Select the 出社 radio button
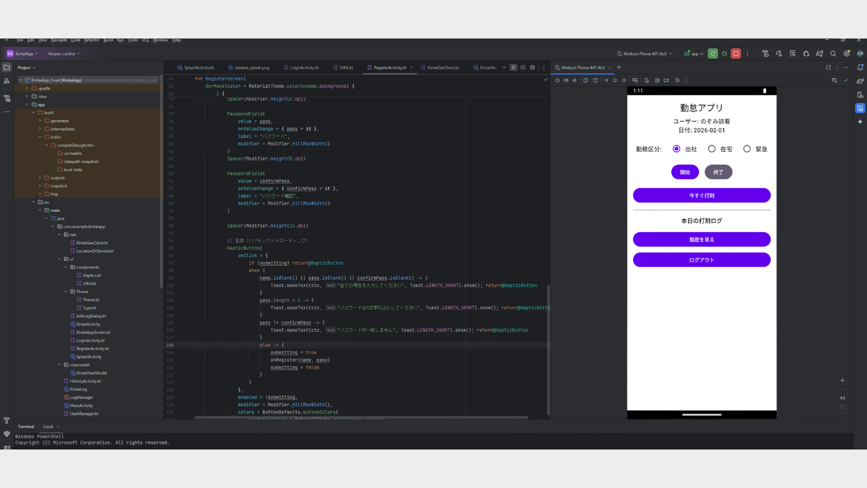This screenshot has width=867, height=488. tap(676, 149)
